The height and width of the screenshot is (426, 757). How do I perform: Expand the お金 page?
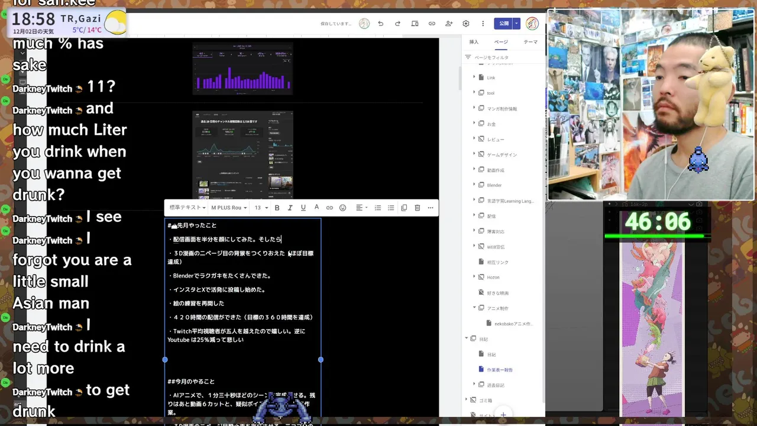coord(474,124)
